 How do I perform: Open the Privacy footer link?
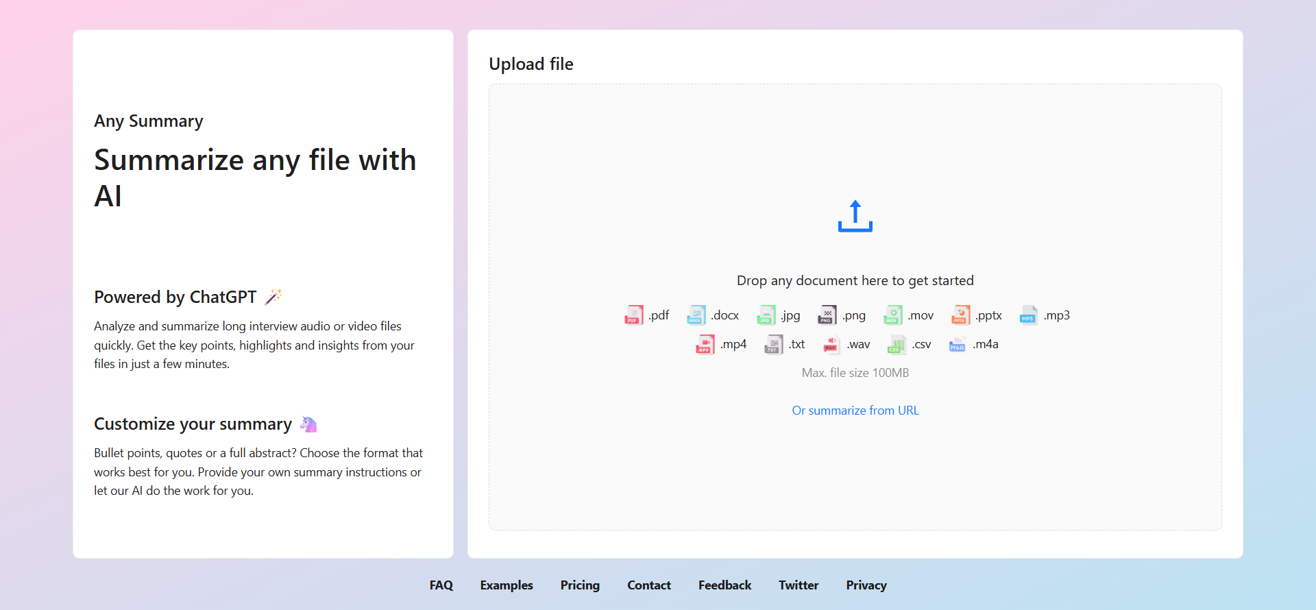coord(866,585)
